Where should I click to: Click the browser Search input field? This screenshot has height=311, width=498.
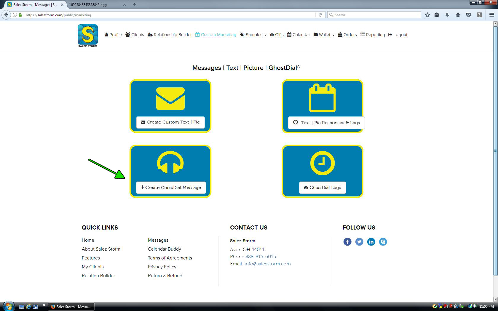point(375,15)
